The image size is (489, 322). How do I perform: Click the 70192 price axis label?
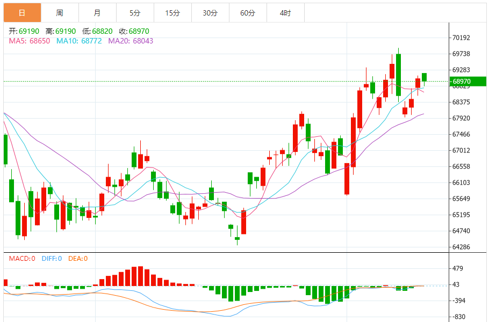(x=461, y=38)
